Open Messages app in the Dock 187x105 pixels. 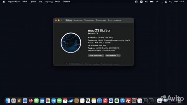click(36, 101)
